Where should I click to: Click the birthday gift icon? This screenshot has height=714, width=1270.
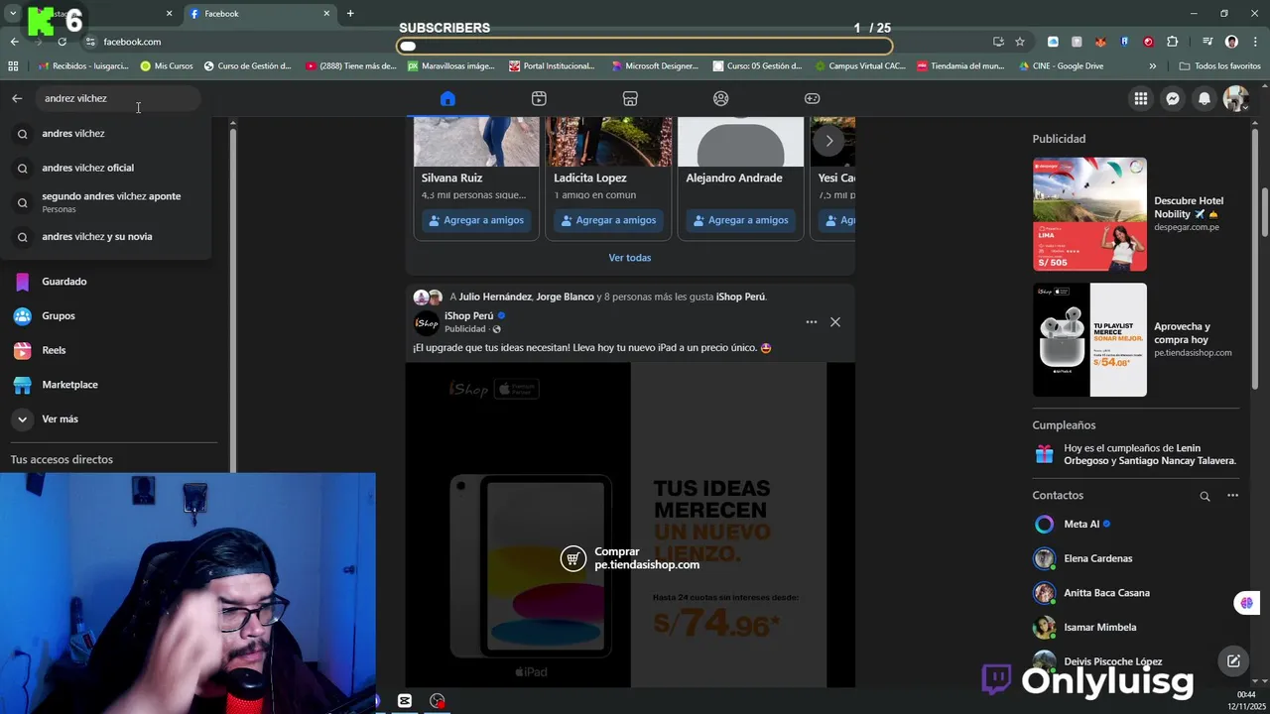click(1044, 454)
